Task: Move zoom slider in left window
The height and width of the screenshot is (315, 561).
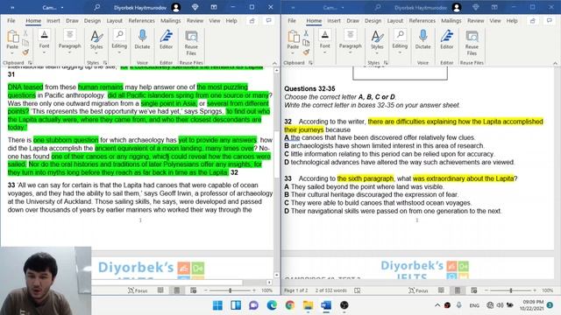Action: pos(230,290)
